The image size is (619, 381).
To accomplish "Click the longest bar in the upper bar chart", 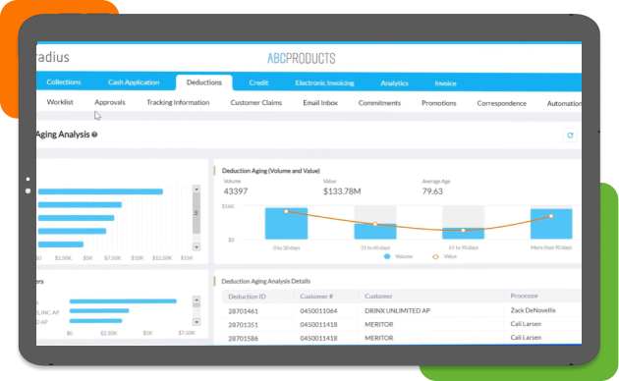I will (100, 191).
